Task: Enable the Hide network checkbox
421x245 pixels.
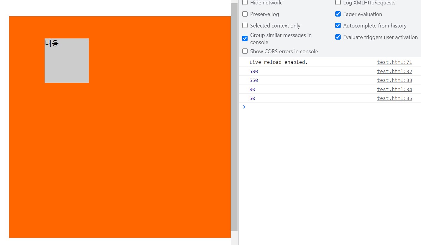Action: [245, 3]
